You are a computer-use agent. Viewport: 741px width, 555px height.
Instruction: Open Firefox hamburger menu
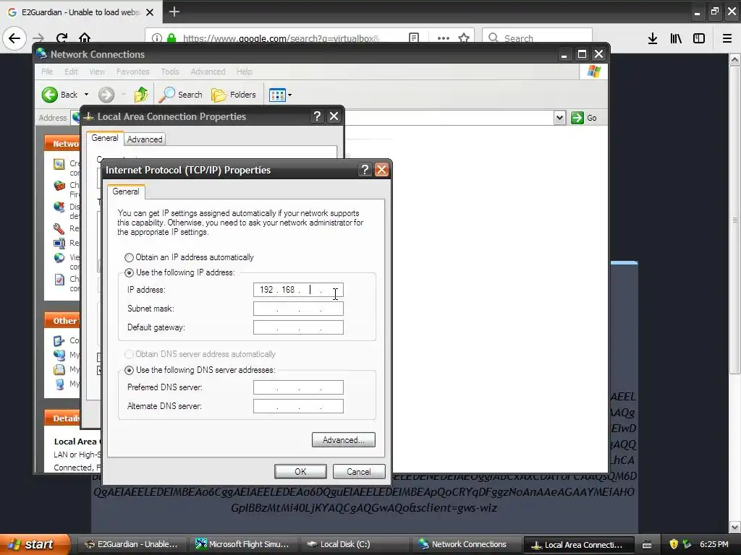click(727, 38)
